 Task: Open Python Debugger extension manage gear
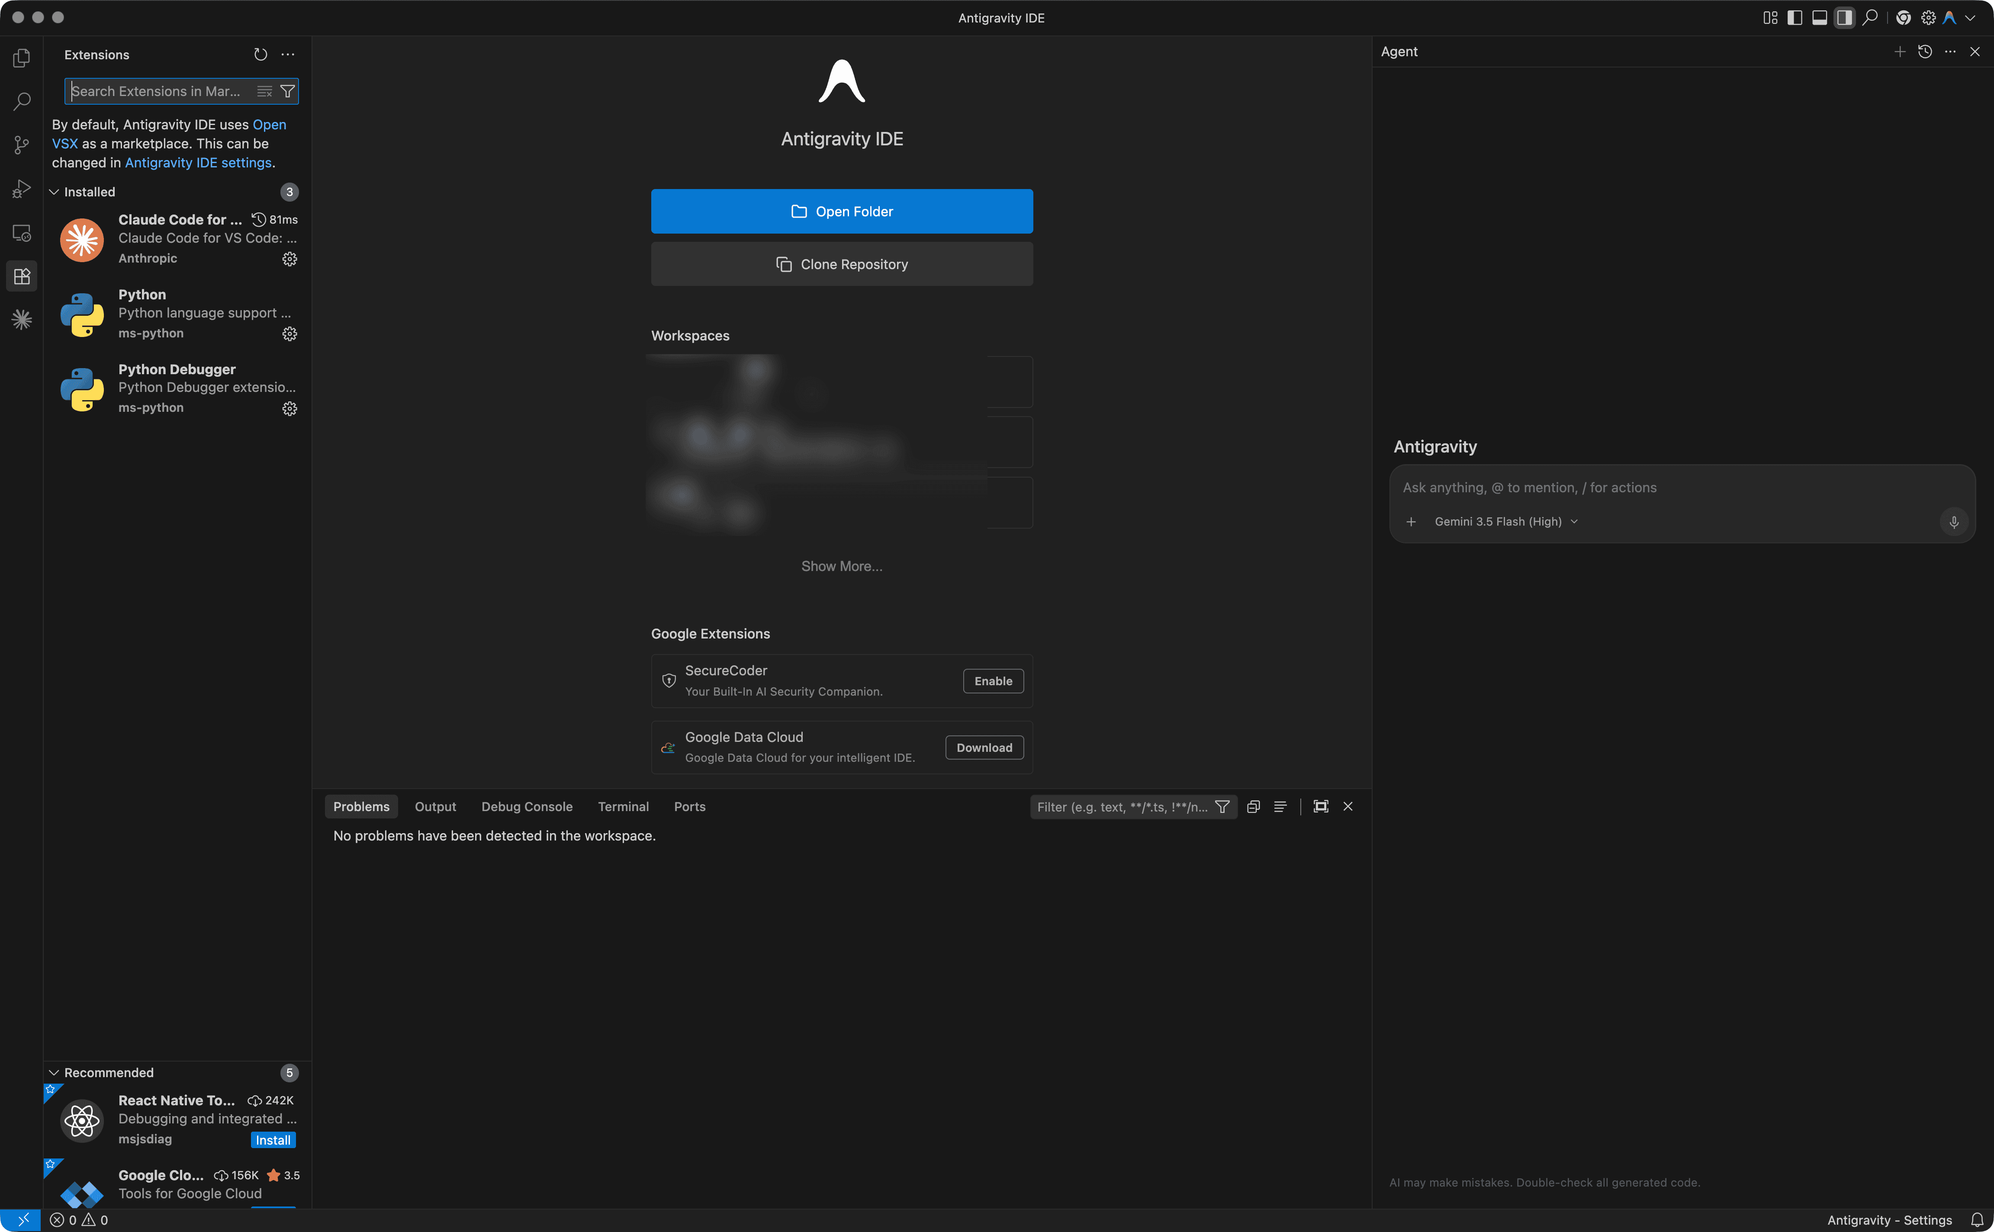[289, 409]
